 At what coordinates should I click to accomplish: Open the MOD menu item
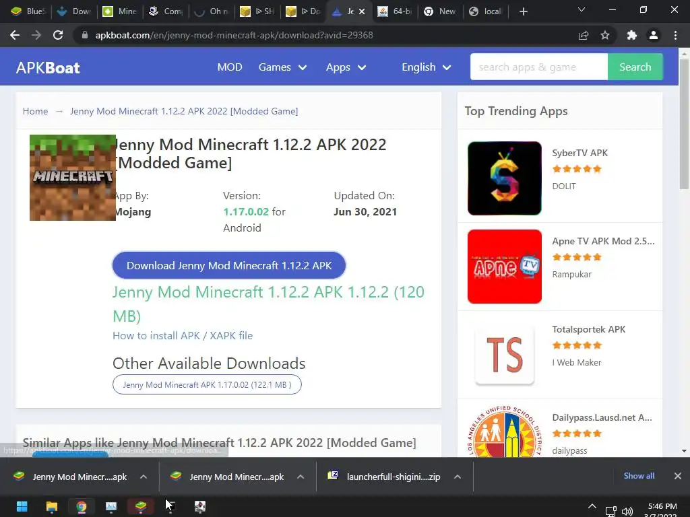(x=230, y=67)
